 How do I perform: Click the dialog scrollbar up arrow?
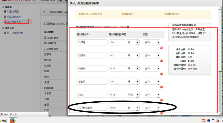[220, 8]
